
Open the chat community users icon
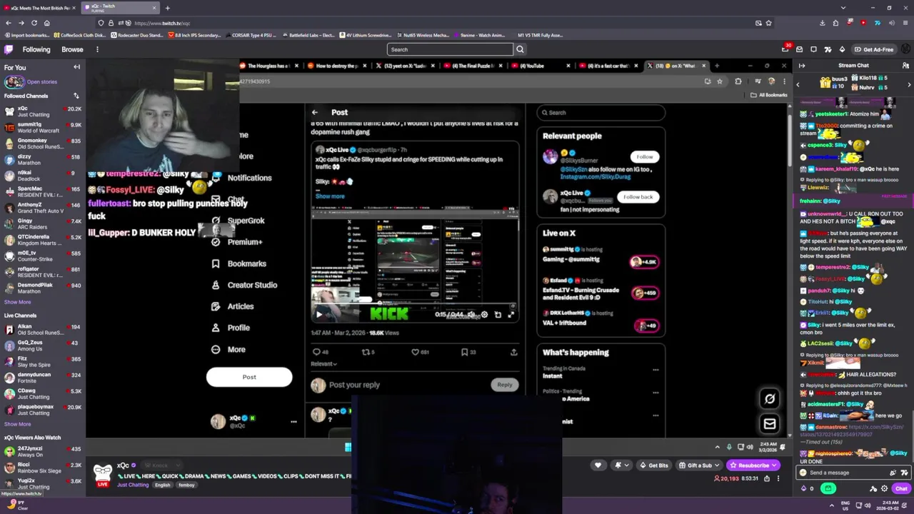point(905,66)
